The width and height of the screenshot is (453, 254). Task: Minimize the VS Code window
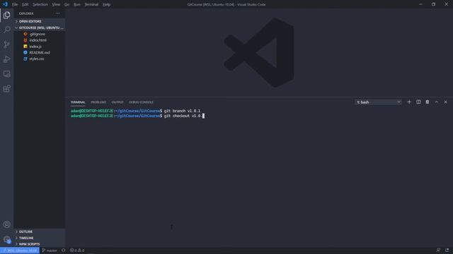pyautogui.click(x=420, y=4)
